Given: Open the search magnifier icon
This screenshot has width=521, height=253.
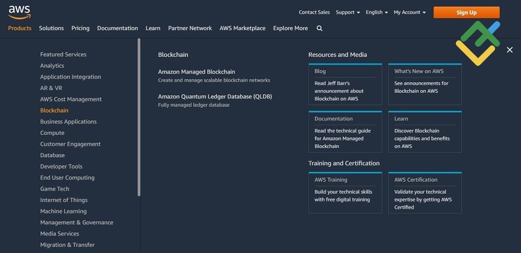Looking at the screenshot, I should click(320, 29).
